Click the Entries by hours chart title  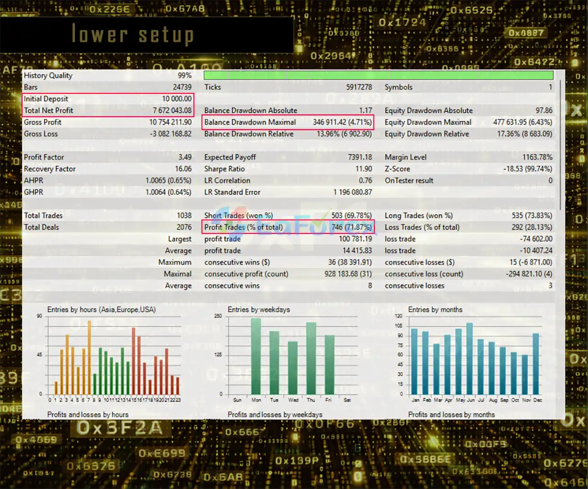click(101, 310)
